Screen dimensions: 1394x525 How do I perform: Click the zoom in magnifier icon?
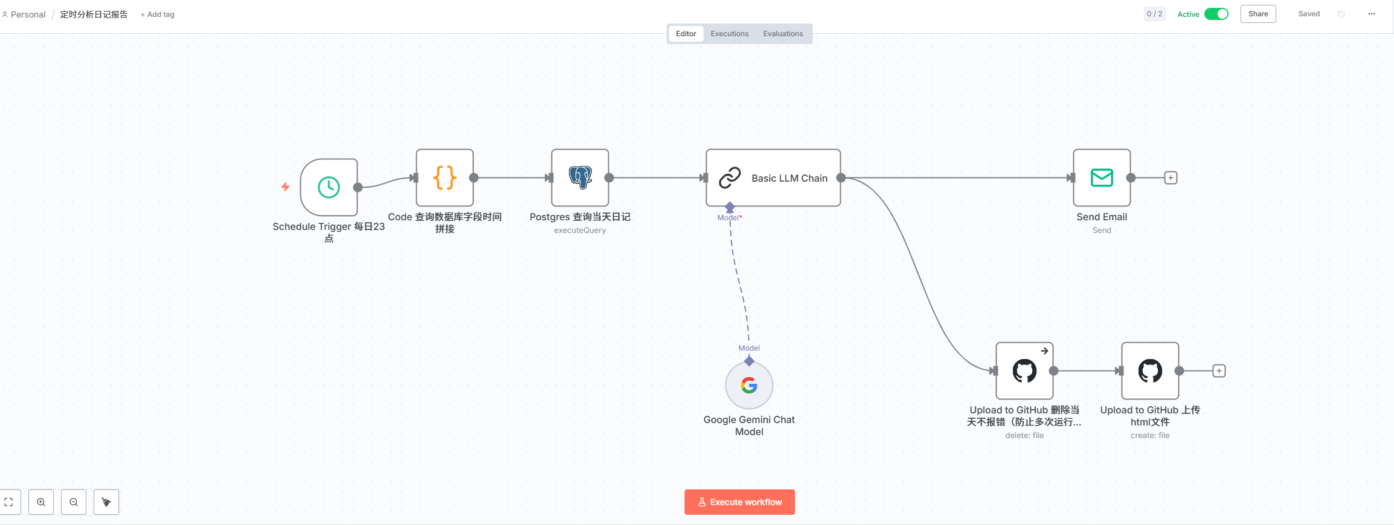(x=41, y=502)
